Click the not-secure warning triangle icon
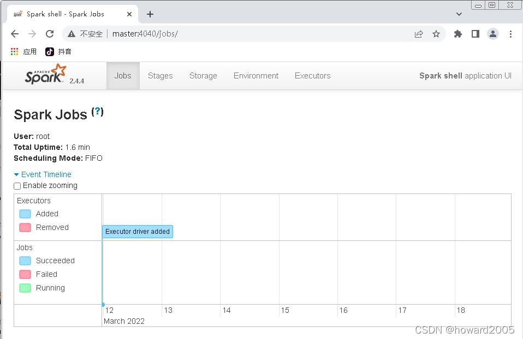Screen dimensions: 523x339 tap(72, 34)
